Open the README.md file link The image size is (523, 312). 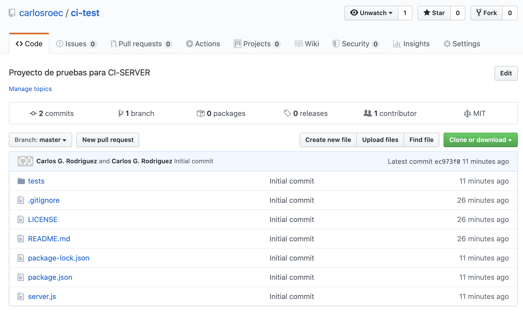[x=49, y=239]
